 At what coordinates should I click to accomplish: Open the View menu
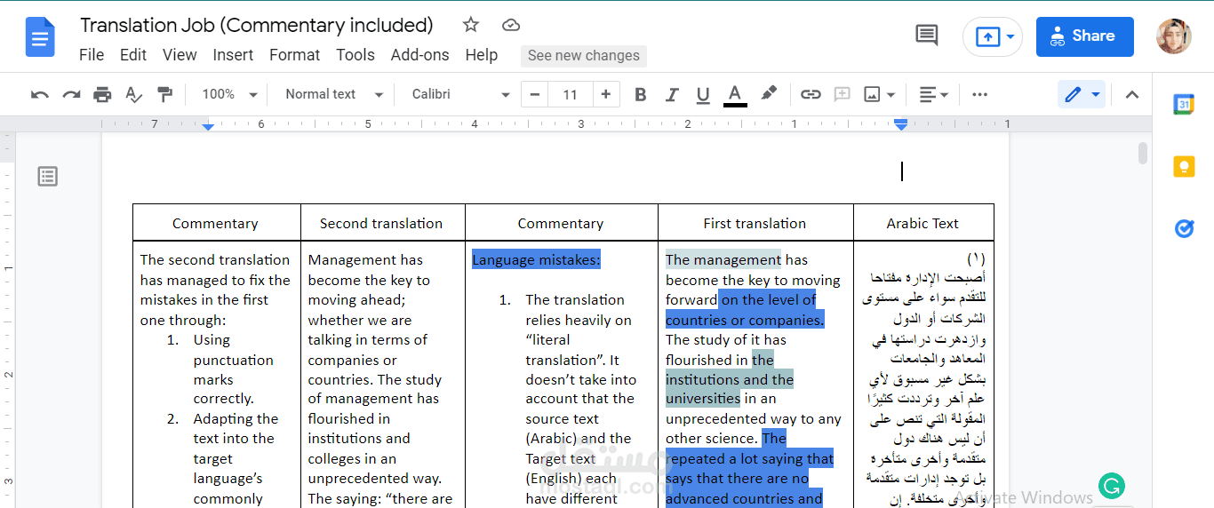(180, 55)
